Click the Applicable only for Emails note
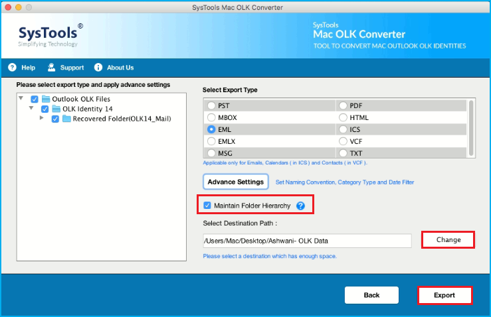The image size is (491, 317). 285,163
